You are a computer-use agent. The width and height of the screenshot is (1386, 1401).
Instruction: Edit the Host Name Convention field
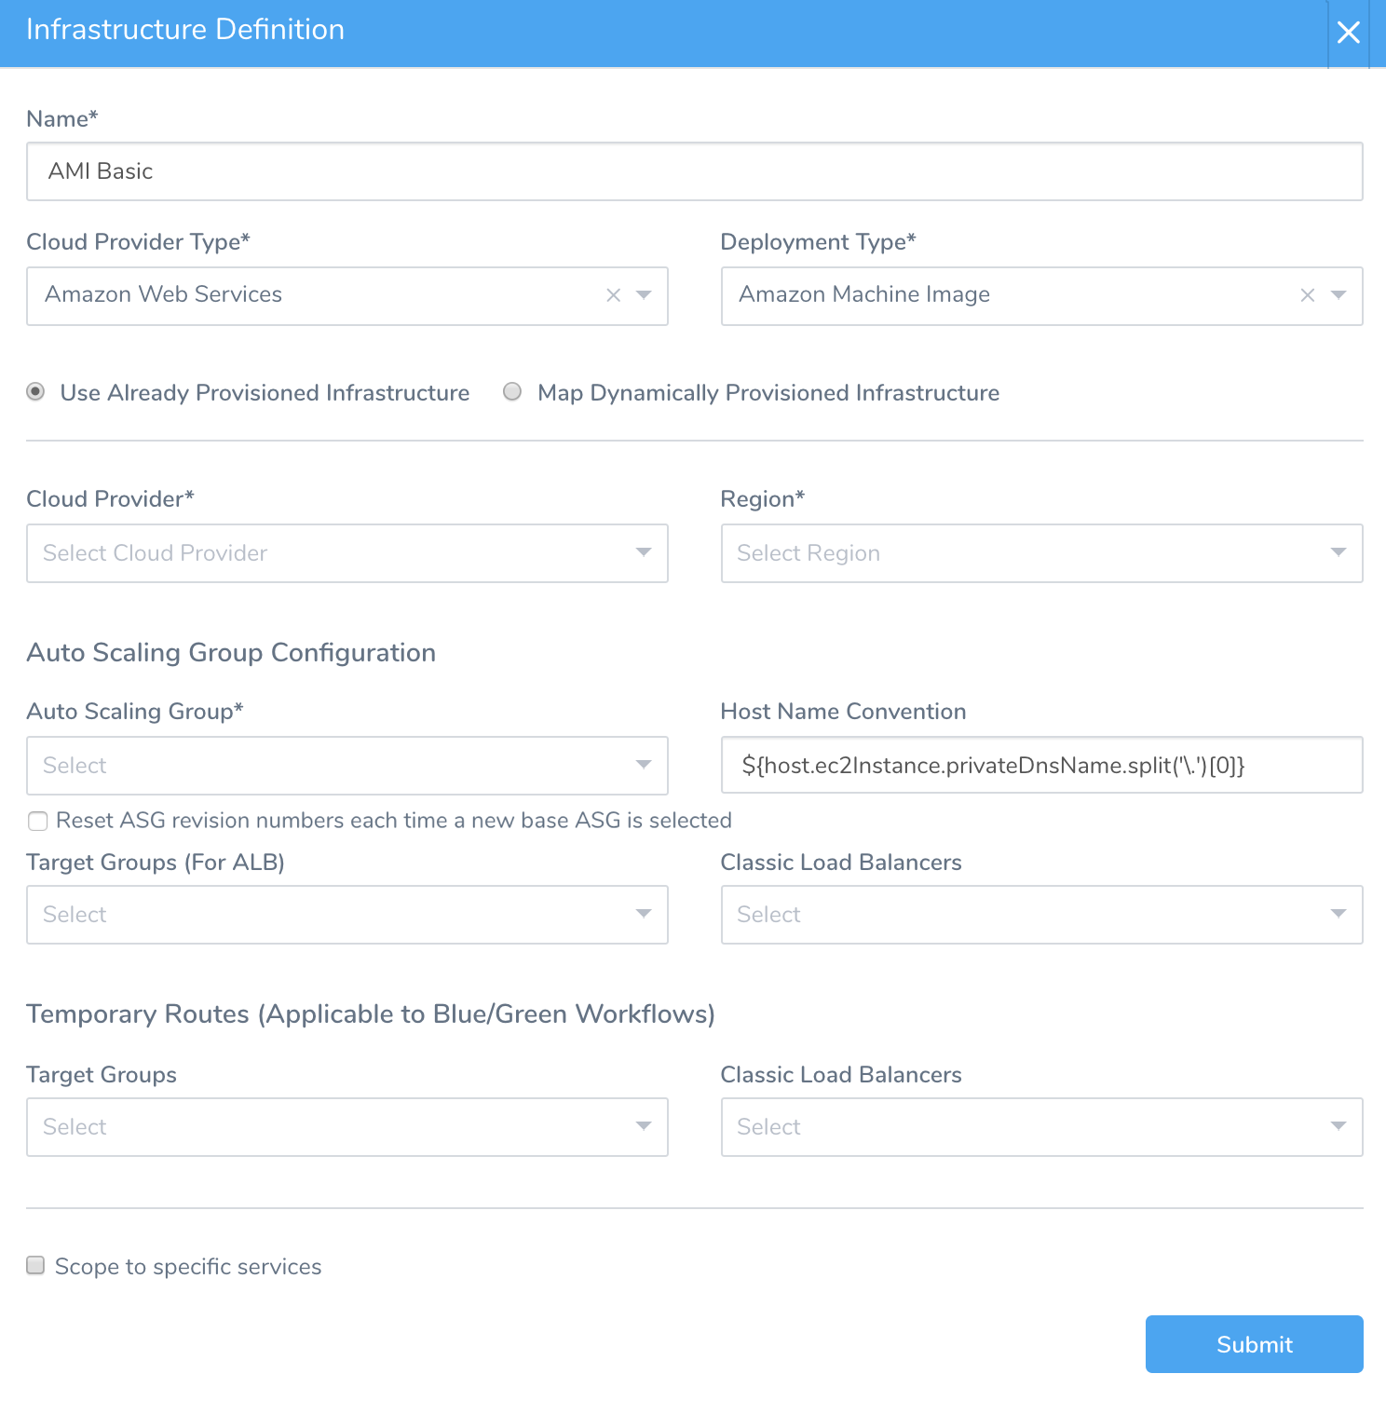pos(1041,766)
